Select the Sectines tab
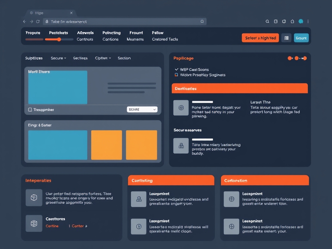Viewport: 332px width, 249px height. [x=80, y=58]
